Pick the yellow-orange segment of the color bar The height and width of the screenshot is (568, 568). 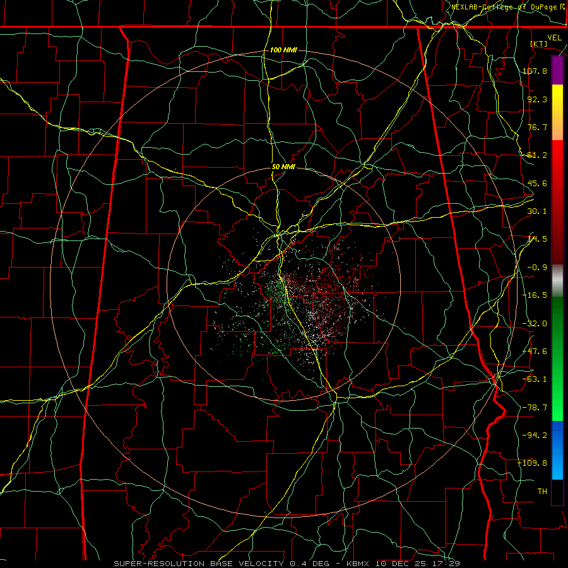tap(557, 112)
